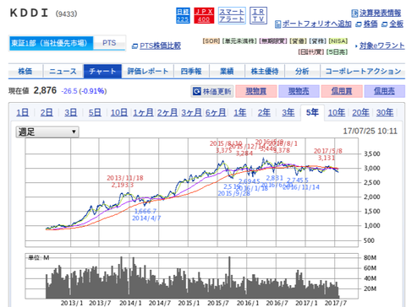
Task: Select the 1年 chart period
Action: (240, 113)
